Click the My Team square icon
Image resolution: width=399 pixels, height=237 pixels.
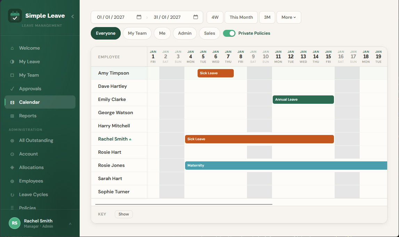[x=12, y=75]
